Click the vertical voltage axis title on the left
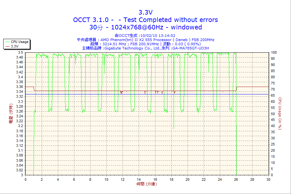291x194 pixels. pos(11,113)
